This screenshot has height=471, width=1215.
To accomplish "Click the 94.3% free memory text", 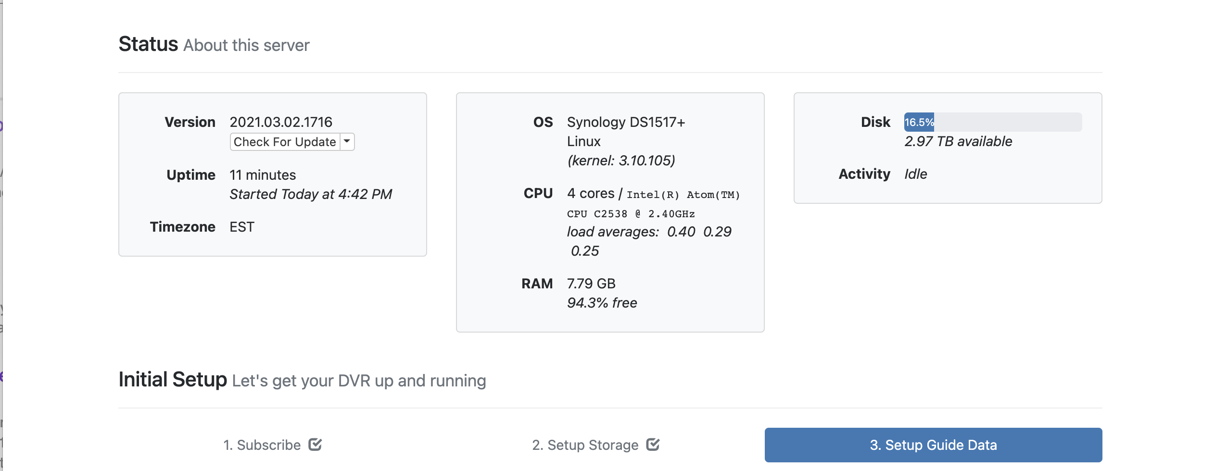I will (x=602, y=303).
